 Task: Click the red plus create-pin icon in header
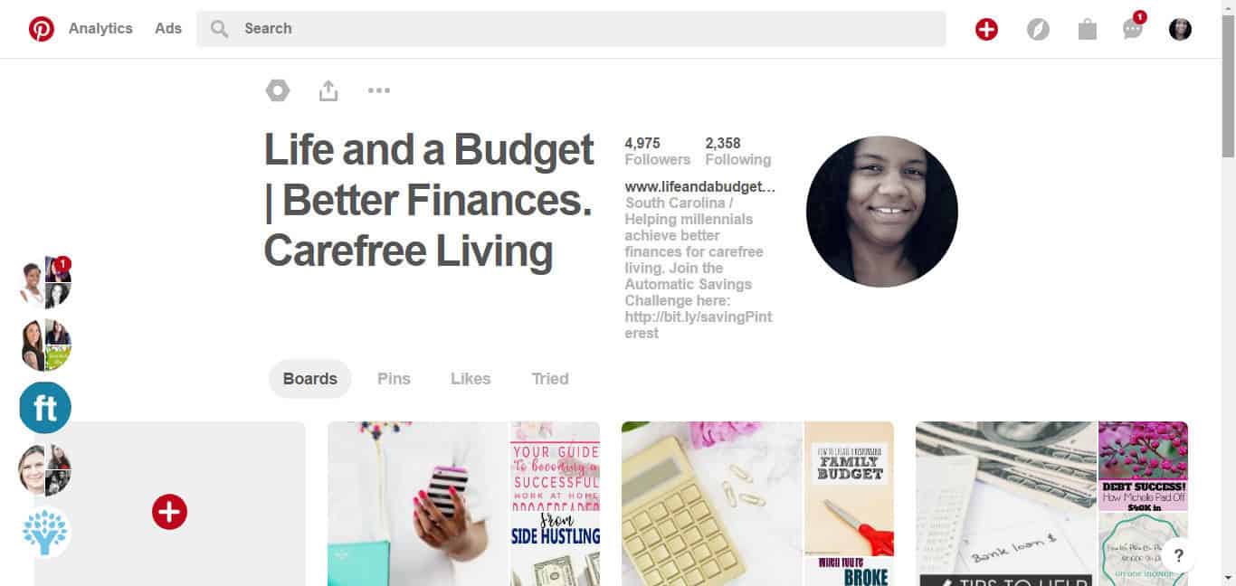[986, 30]
